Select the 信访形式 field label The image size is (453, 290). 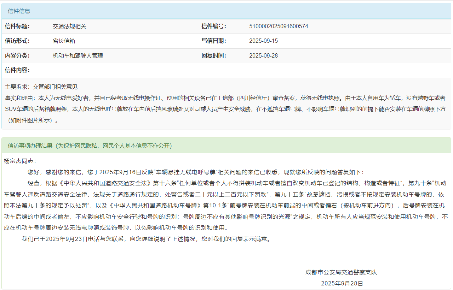(17, 41)
